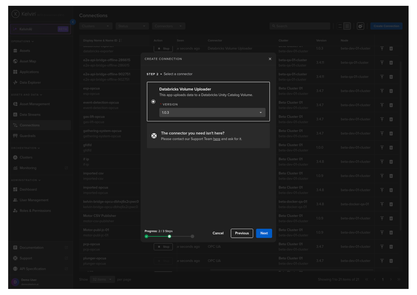Cancel the connection creation

(x=218, y=233)
